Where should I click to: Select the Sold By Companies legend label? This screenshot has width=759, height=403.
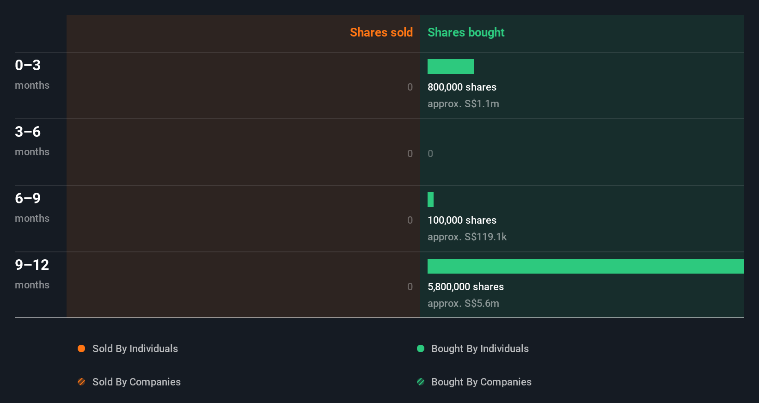[x=136, y=382]
